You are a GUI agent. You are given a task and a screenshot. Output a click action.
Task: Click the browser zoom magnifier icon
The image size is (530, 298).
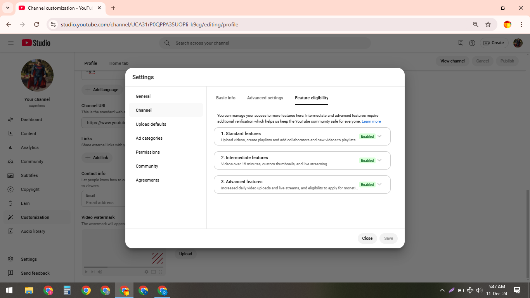click(476, 24)
